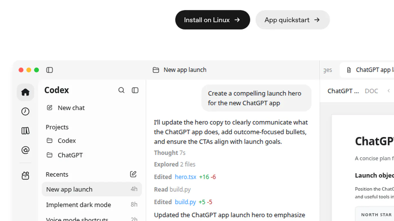Click the folder icon beside the Codex project
This screenshot has width=394, height=221.
pyautogui.click(x=50, y=140)
